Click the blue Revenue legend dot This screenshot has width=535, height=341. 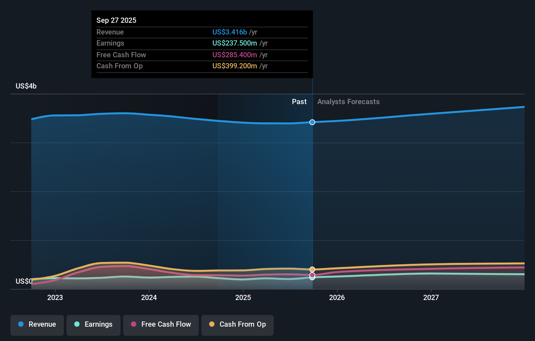point(21,324)
